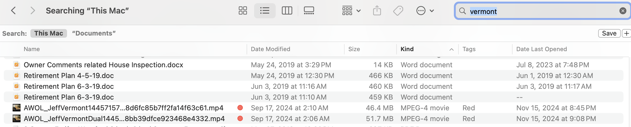This screenshot has width=631, height=127.
Task: Sort by the Date Modified column
Action: click(x=270, y=49)
